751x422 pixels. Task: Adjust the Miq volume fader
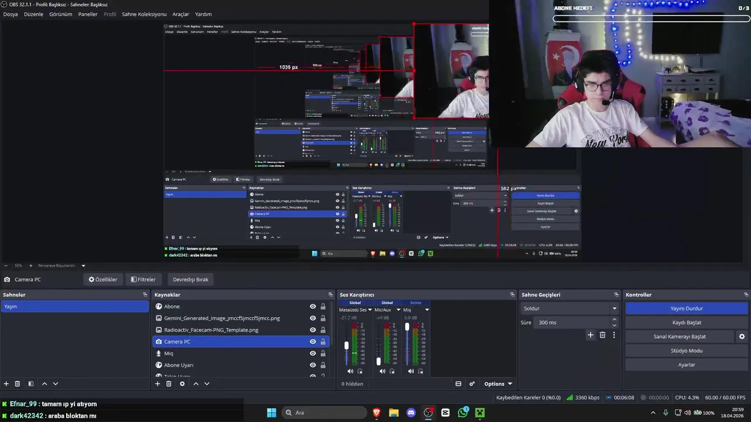pos(407,327)
